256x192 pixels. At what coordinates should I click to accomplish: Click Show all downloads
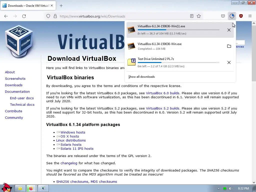pos(141,77)
